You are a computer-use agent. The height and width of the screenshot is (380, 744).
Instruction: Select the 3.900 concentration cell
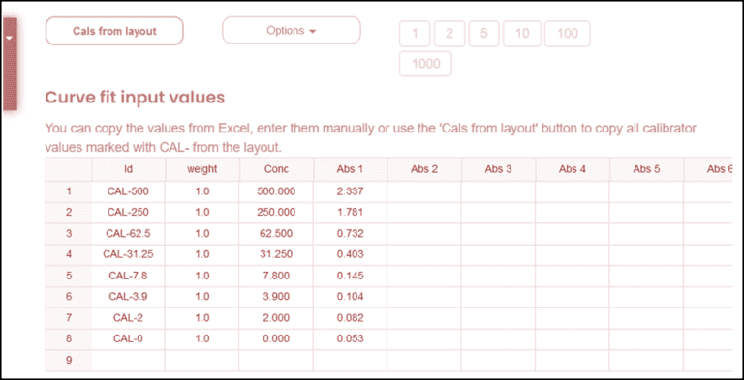pyautogui.click(x=276, y=297)
